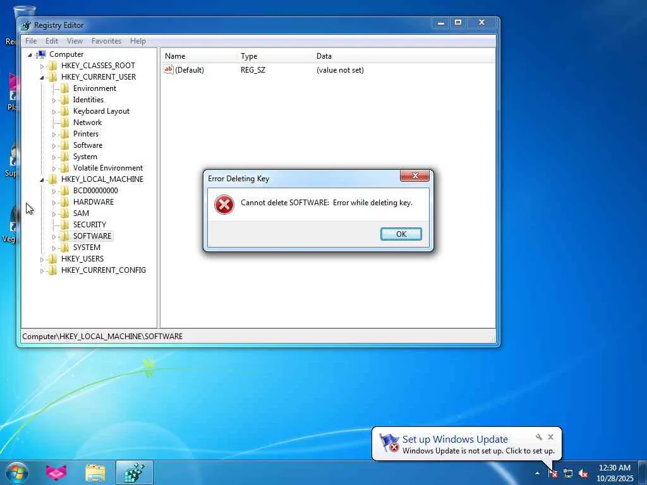This screenshot has height=485, width=647.
Task: Select the Environment folder icon
Action: (64, 88)
